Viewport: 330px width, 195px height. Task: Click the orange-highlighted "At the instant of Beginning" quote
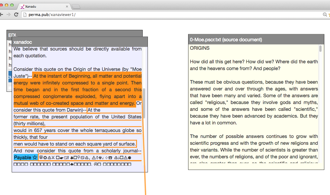tap(78, 90)
